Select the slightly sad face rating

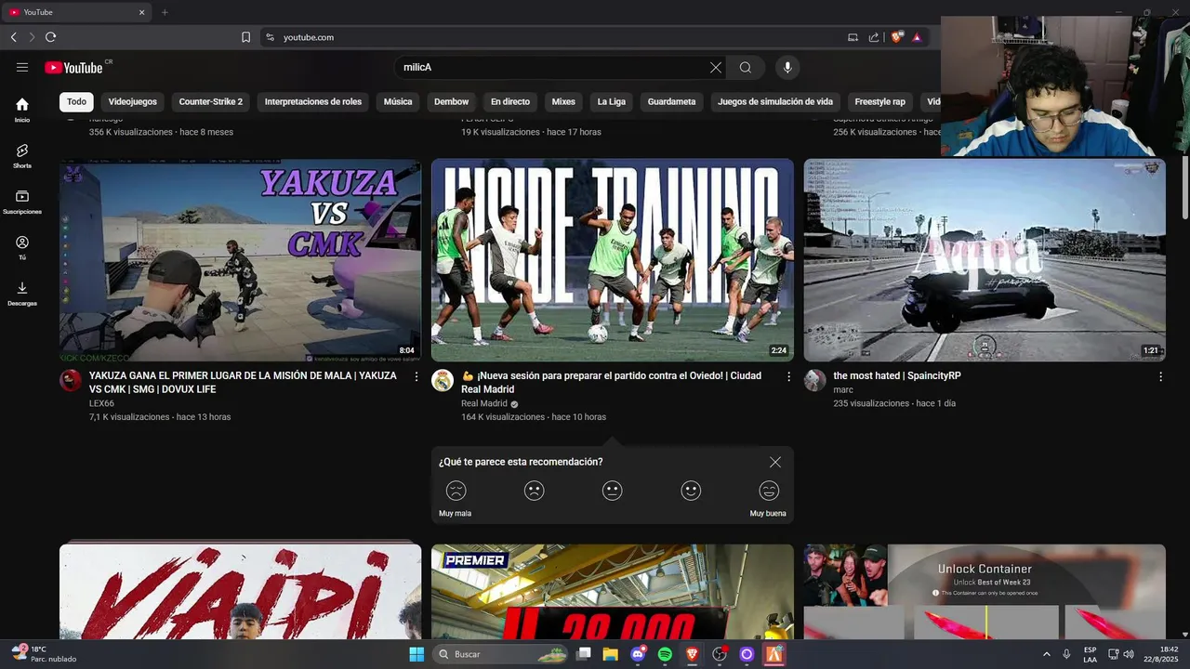pos(534,491)
